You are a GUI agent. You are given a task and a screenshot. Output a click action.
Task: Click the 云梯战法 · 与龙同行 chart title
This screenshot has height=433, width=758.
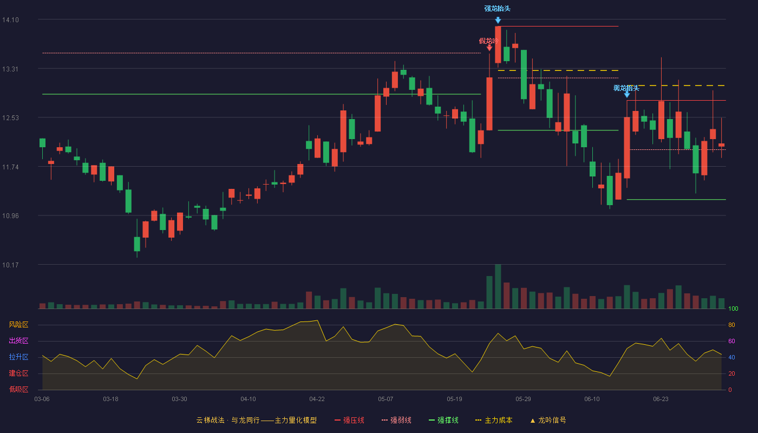click(257, 420)
